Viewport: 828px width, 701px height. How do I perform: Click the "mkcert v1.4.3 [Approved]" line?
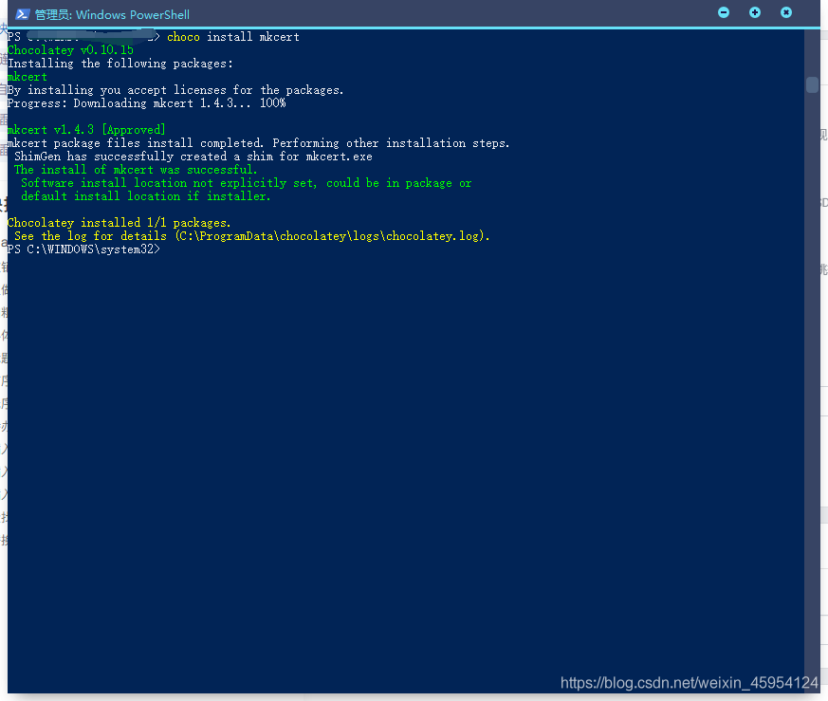click(x=86, y=130)
